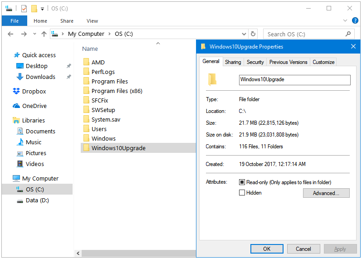Open Advanced attributes button
This screenshot has width=362, height=259.
click(x=326, y=193)
